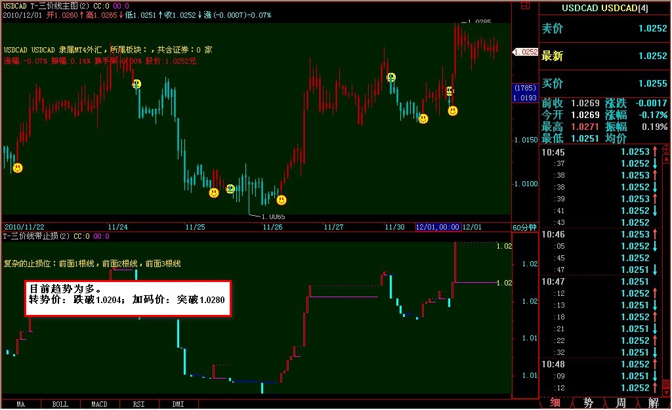Click the 11/26 date on the time axis
The width and height of the screenshot is (672, 410).
tap(272, 227)
